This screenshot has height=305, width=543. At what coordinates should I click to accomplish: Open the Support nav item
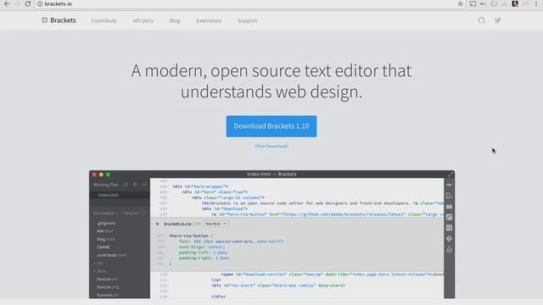pyautogui.click(x=247, y=20)
